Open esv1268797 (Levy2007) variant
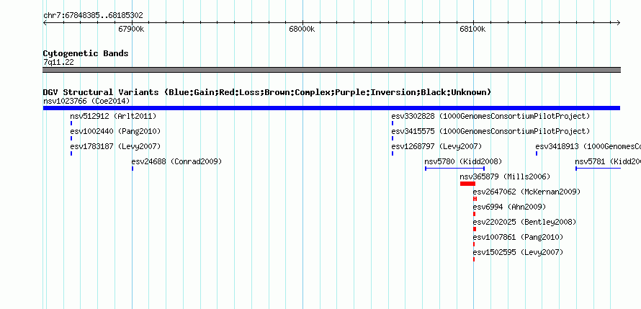 click(x=436, y=146)
